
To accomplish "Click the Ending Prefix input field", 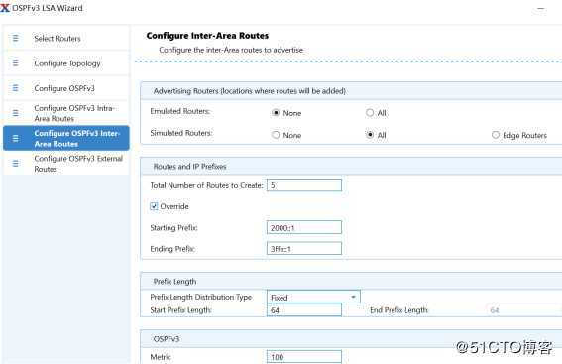I will (304, 249).
